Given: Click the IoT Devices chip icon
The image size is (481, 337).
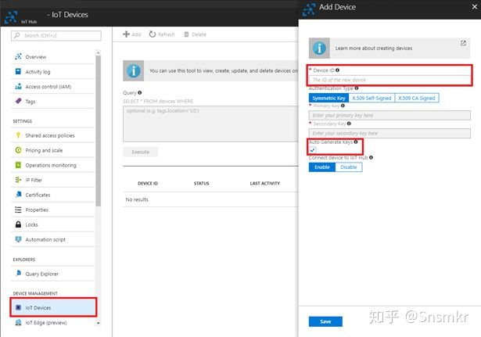Looking at the screenshot, I should pyautogui.click(x=18, y=307).
